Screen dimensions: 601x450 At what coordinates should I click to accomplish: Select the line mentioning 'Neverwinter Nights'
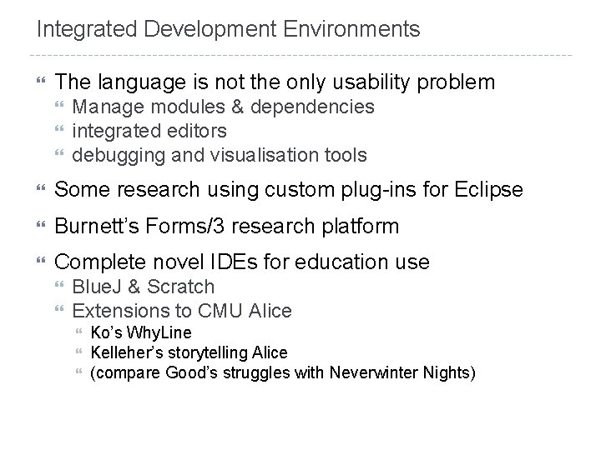click(283, 372)
